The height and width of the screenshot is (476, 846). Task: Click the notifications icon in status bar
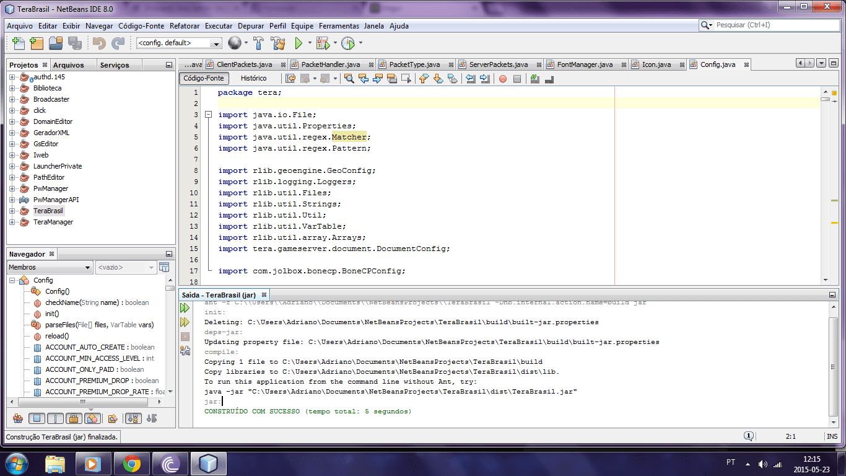[x=749, y=436]
